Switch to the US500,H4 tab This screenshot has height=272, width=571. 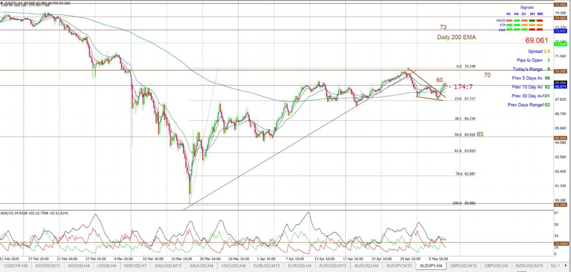[107, 266]
